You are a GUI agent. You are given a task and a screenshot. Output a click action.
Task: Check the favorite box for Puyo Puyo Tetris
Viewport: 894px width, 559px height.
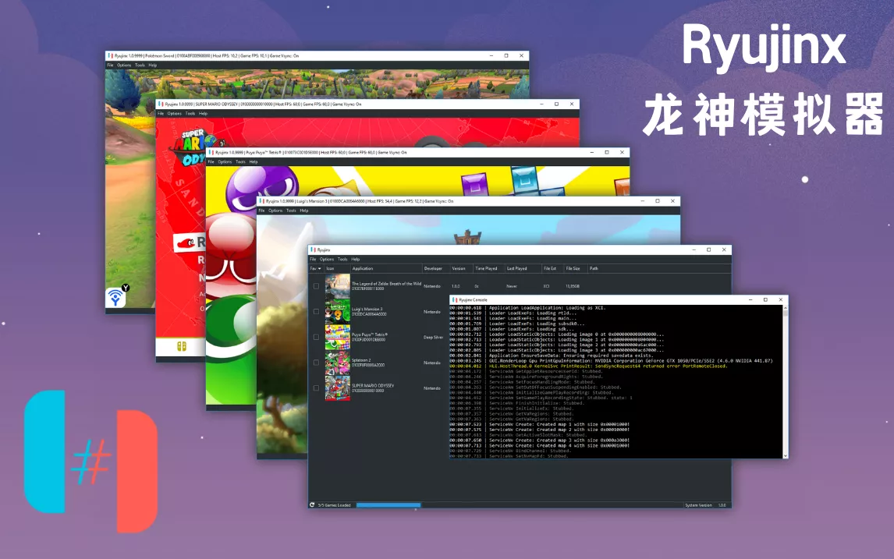click(317, 337)
